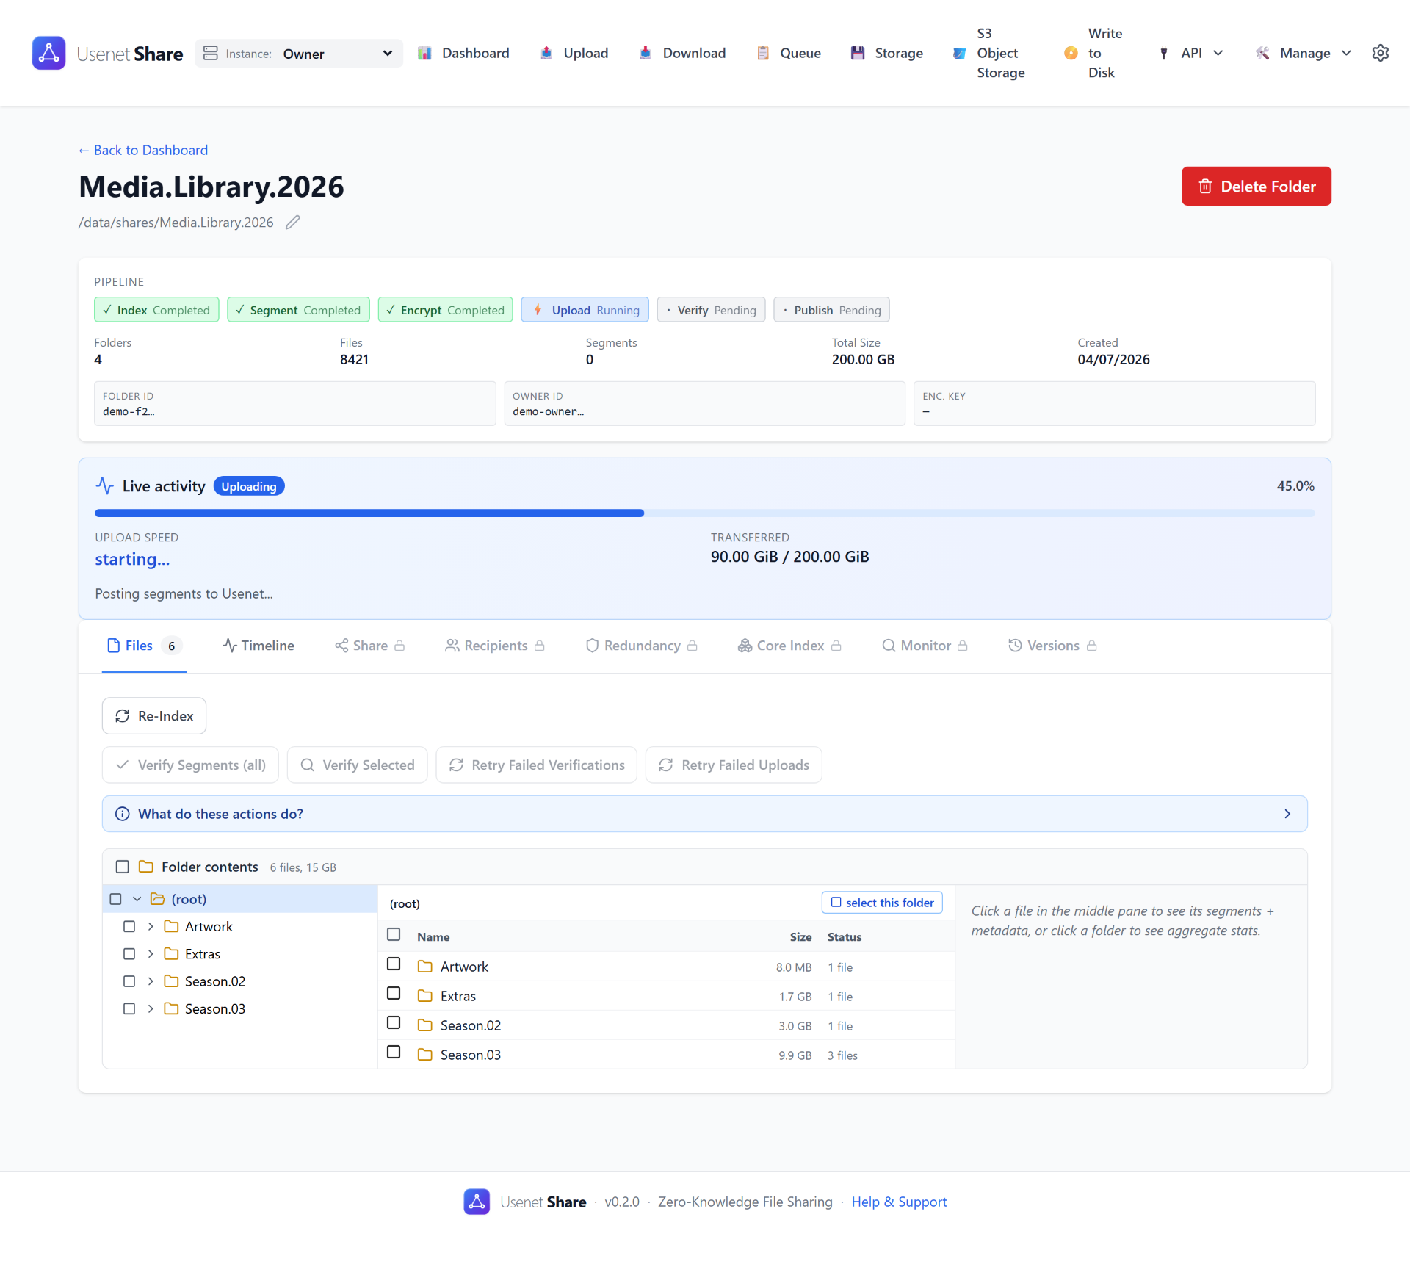Click the lock icon on the Recipients tab
Screen dimensions: 1410x1278
[540, 646]
